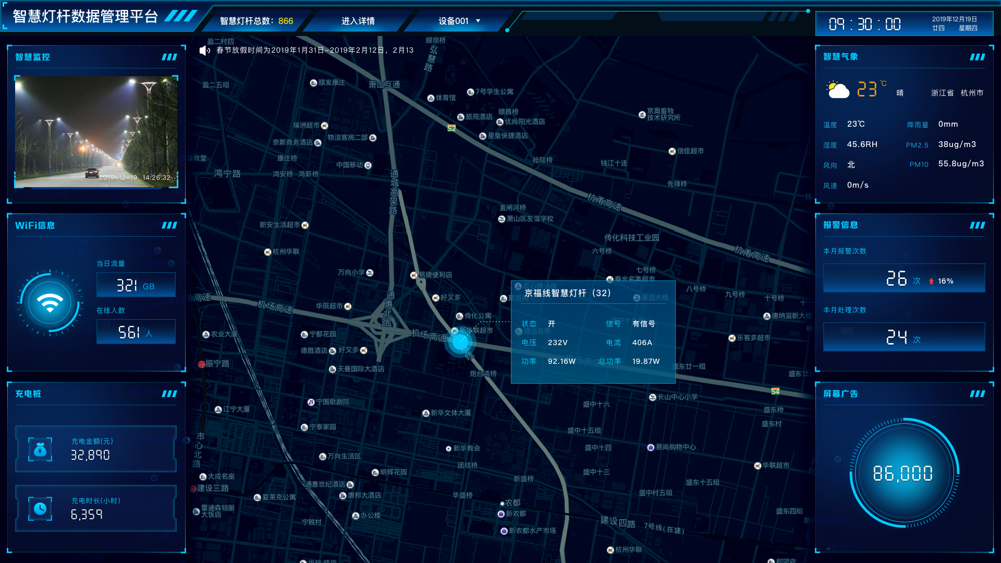Expand the 报警信息 panel stripes indicator
The height and width of the screenshot is (563, 1001).
click(x=977, y=225)
